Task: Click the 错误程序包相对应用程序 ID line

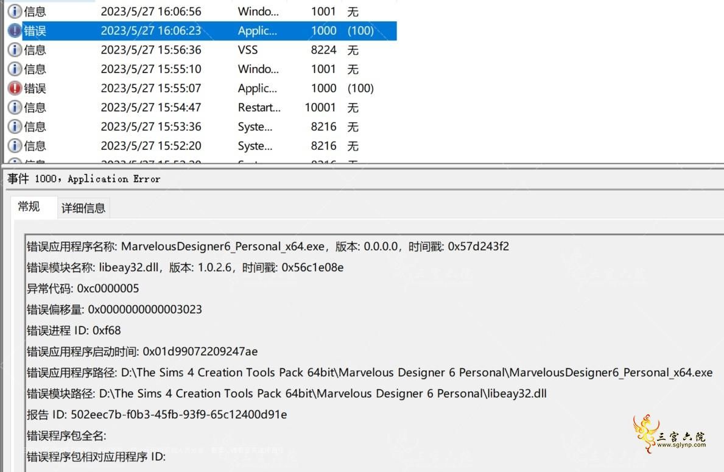Action: coord(96,457)
